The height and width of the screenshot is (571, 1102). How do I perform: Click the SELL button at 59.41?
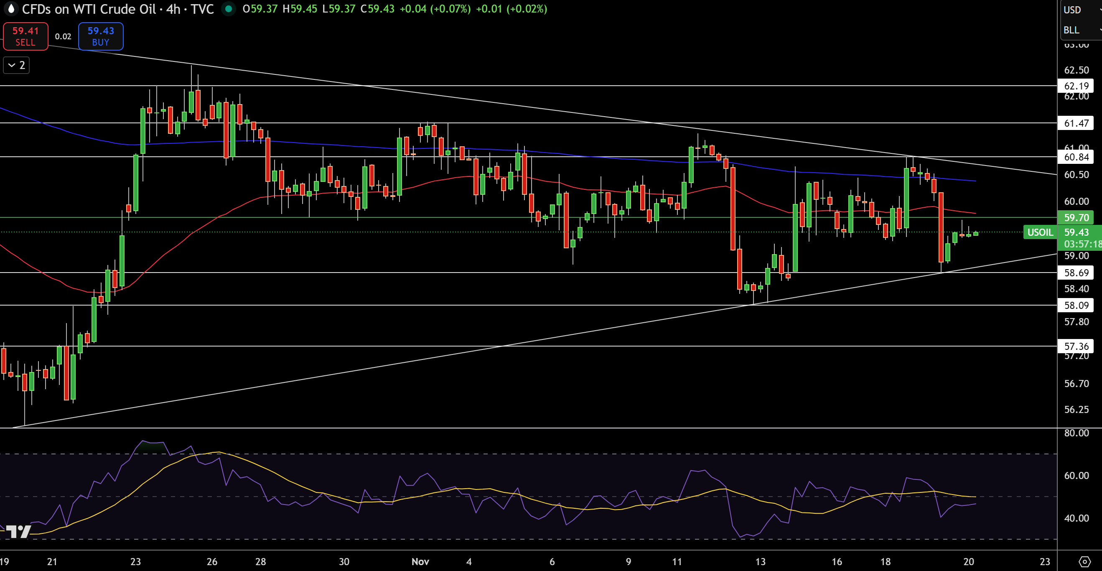[25, 36]
